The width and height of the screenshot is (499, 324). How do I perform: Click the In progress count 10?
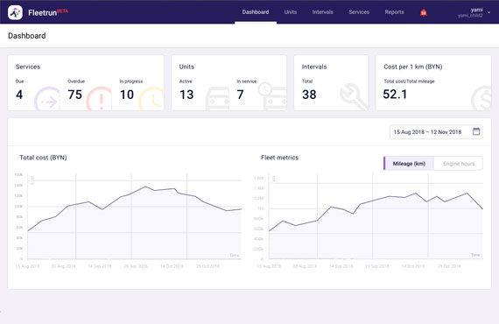tap(127, 95)
